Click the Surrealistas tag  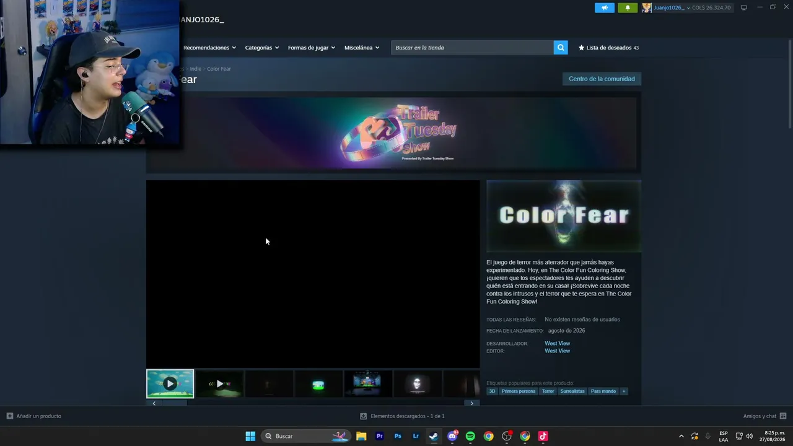tap(572, 391)
